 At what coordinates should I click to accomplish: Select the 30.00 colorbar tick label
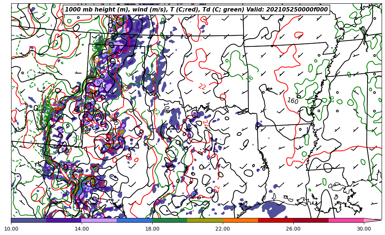tap(364, 229)
